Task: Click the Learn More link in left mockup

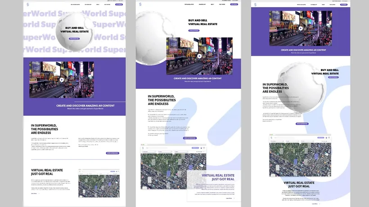Action: coord(35,194)
